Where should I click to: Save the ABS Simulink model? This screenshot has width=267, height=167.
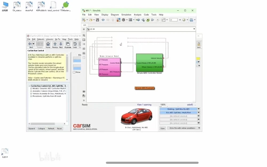(x=97, y=20)
